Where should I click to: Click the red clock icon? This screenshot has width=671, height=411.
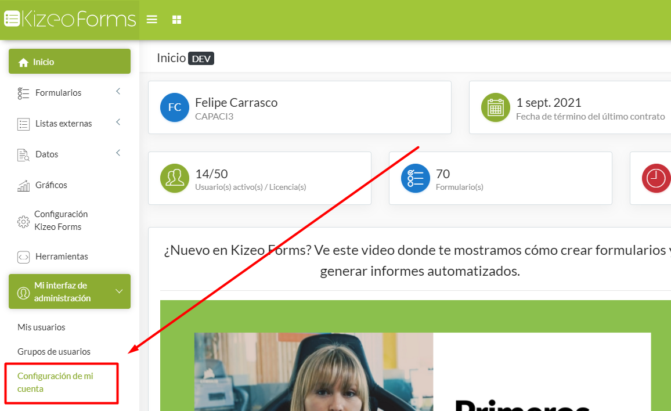click(x=656, y=178)
